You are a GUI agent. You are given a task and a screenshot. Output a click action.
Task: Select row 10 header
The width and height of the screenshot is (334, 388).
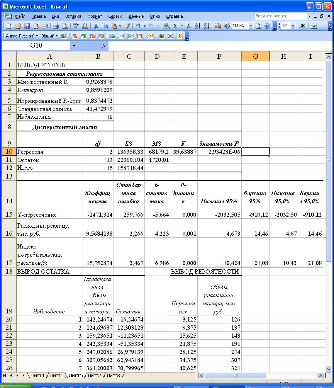tap(9, 152)
